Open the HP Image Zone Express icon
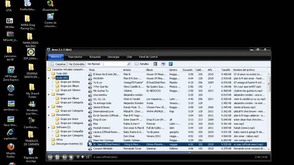Screen dimensions: 294x165 click(x=11, y=73)
